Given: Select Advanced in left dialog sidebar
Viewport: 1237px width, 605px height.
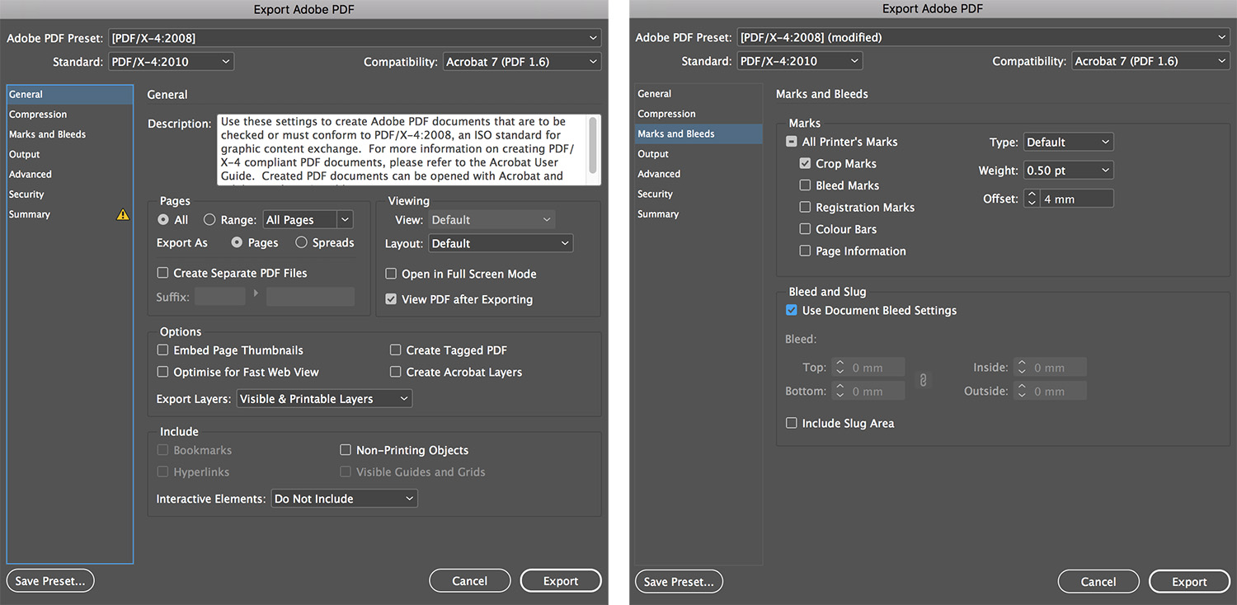Looking at the screenshot, I should (x=70, y=174).
